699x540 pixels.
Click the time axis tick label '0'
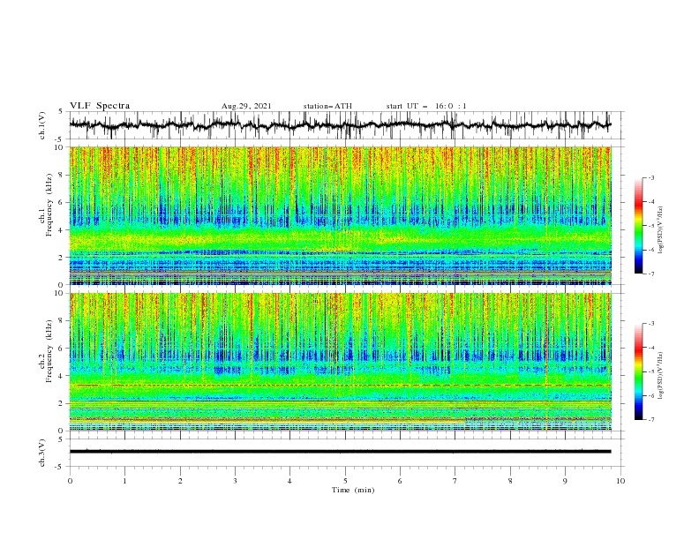(x=70, y=481)
